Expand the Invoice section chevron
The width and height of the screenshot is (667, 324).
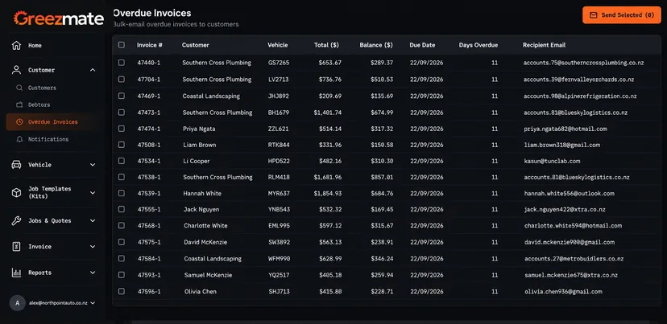pos(93,247)
